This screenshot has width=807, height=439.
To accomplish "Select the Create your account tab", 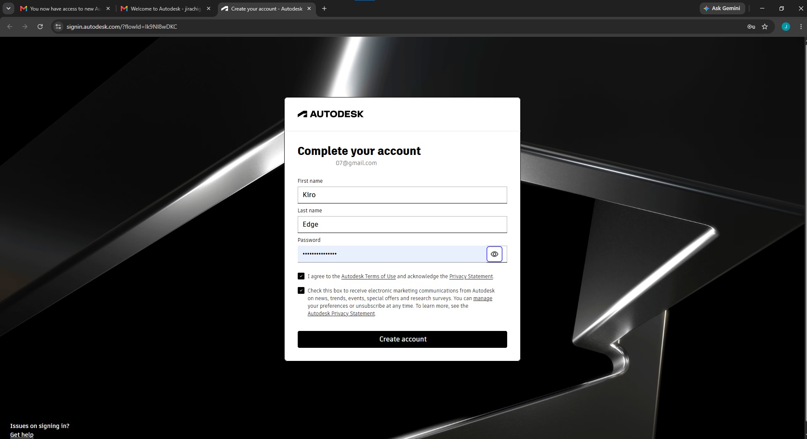I will click(266, 8).
